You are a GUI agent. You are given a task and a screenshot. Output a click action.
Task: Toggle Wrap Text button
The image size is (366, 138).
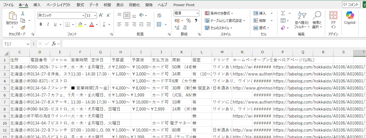pos(159,15)
